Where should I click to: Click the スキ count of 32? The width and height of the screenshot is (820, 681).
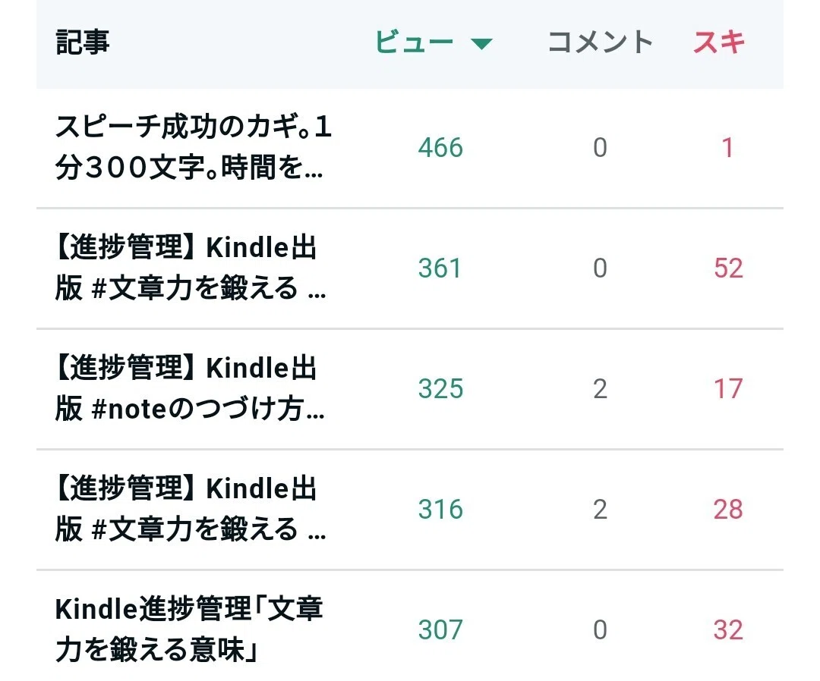coord(728,630)
